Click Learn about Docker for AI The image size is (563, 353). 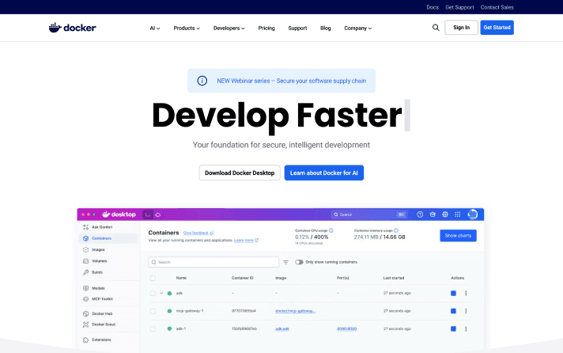pyautogui.click(x=324, y=173)
